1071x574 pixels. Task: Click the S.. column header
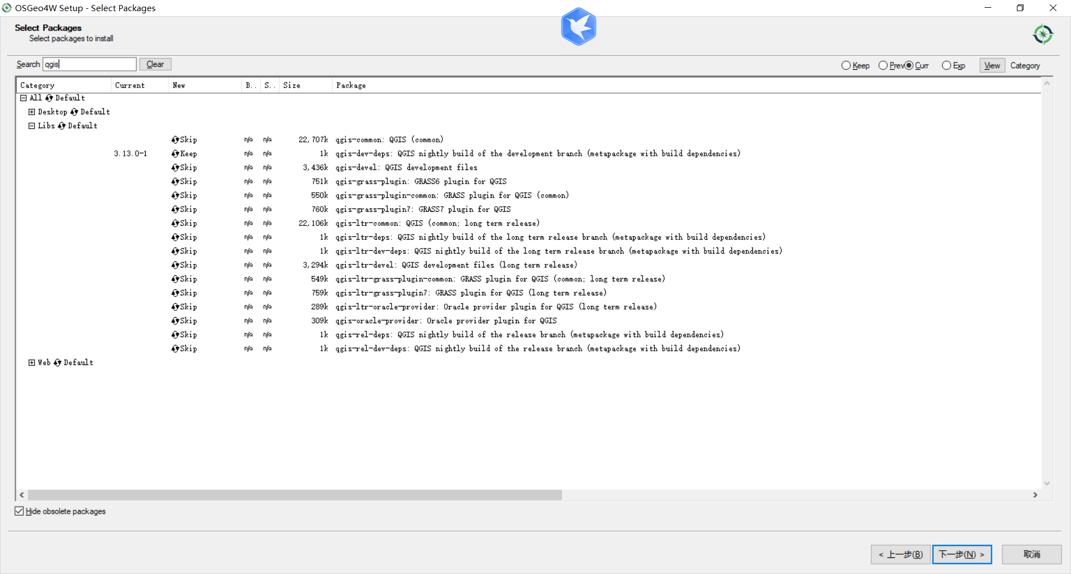pos(269,85)
